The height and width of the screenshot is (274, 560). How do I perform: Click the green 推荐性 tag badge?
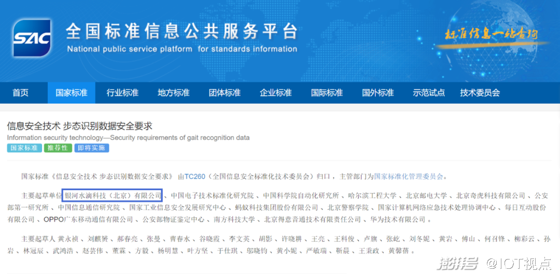click(x=58, y=148)
